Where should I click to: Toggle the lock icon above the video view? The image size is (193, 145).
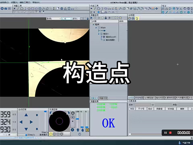pos(88,19)
